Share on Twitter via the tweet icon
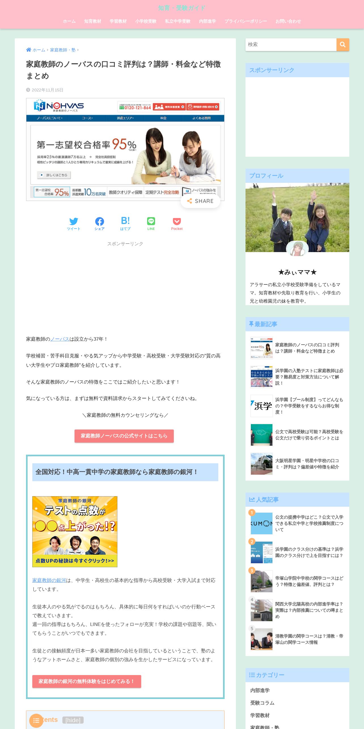The width and height of the screenshot is (364, 729). pos(74,224)
